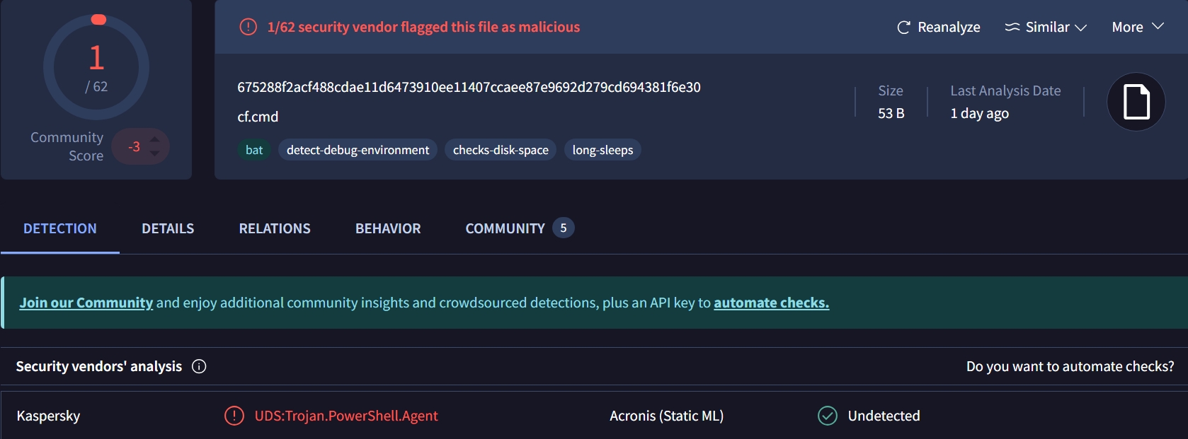This screenshot has height=439, width=1188.
Task: Click the detection score gauge circle
Action: coord(96,67)
